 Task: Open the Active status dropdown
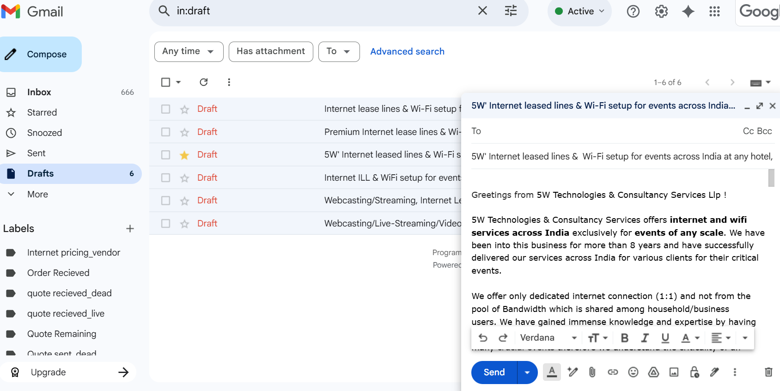(x=579, y=11)
